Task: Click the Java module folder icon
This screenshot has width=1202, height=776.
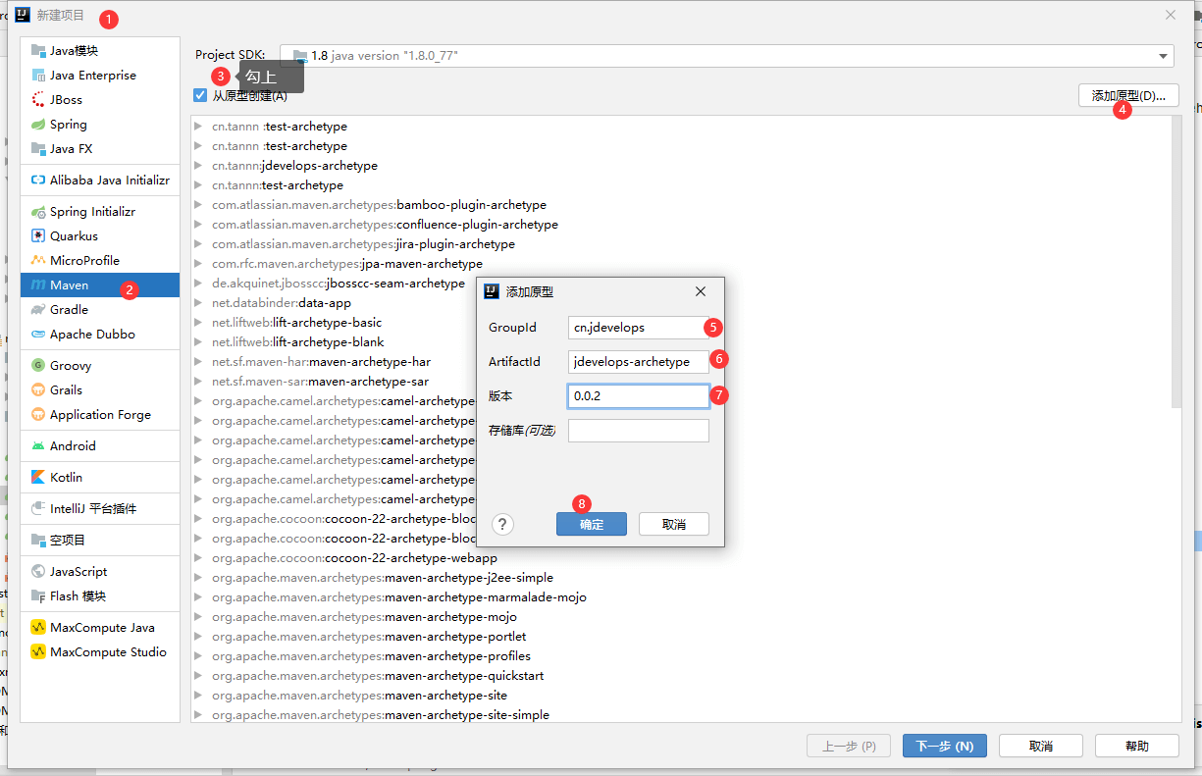Action: [x=38, y=51]
